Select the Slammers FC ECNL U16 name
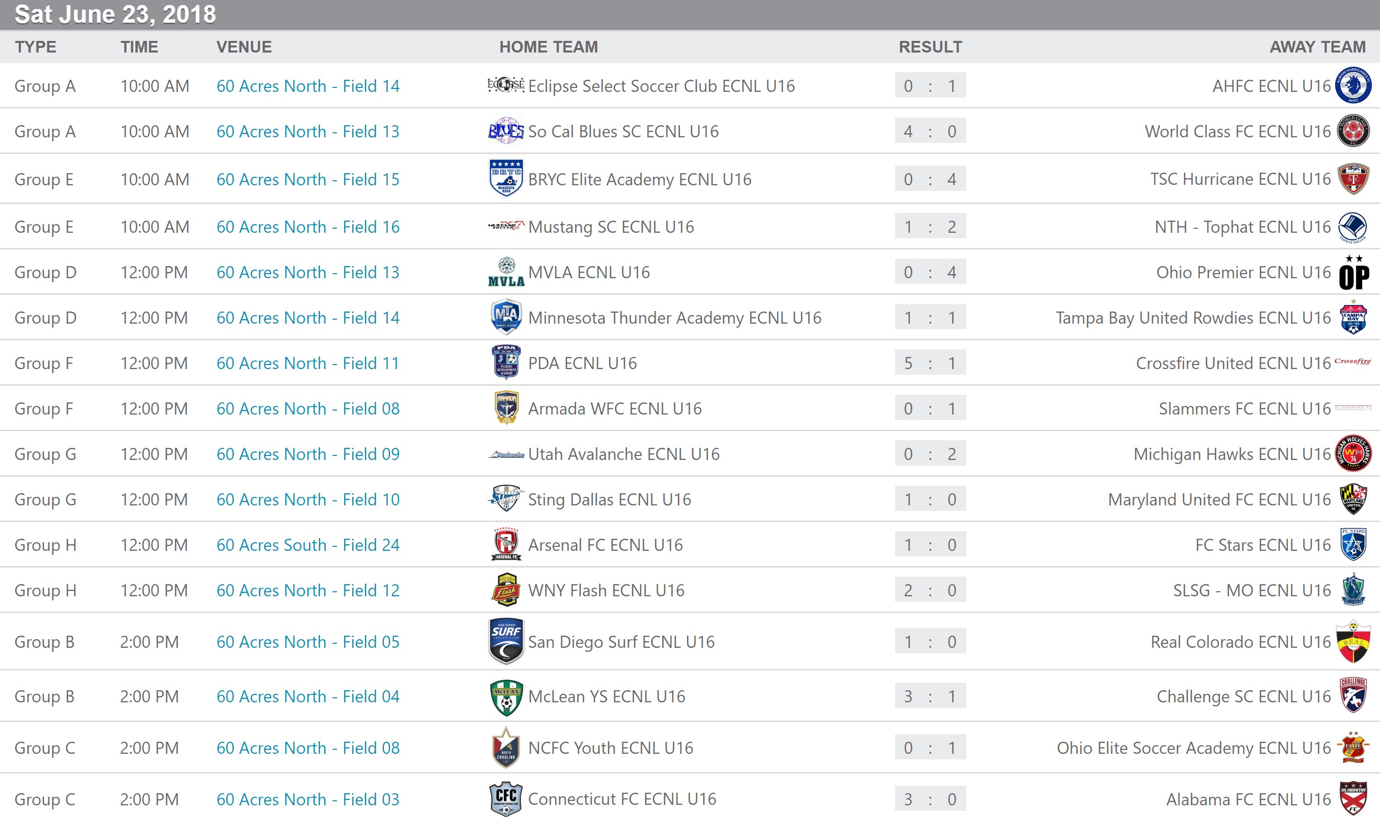 coord(1244,409)
